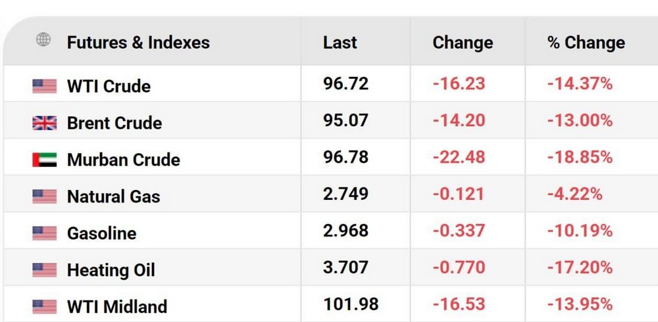The image size is (658, 322).
Task: Open the Brent Crude futures link
Action: (x=114, y=123)
